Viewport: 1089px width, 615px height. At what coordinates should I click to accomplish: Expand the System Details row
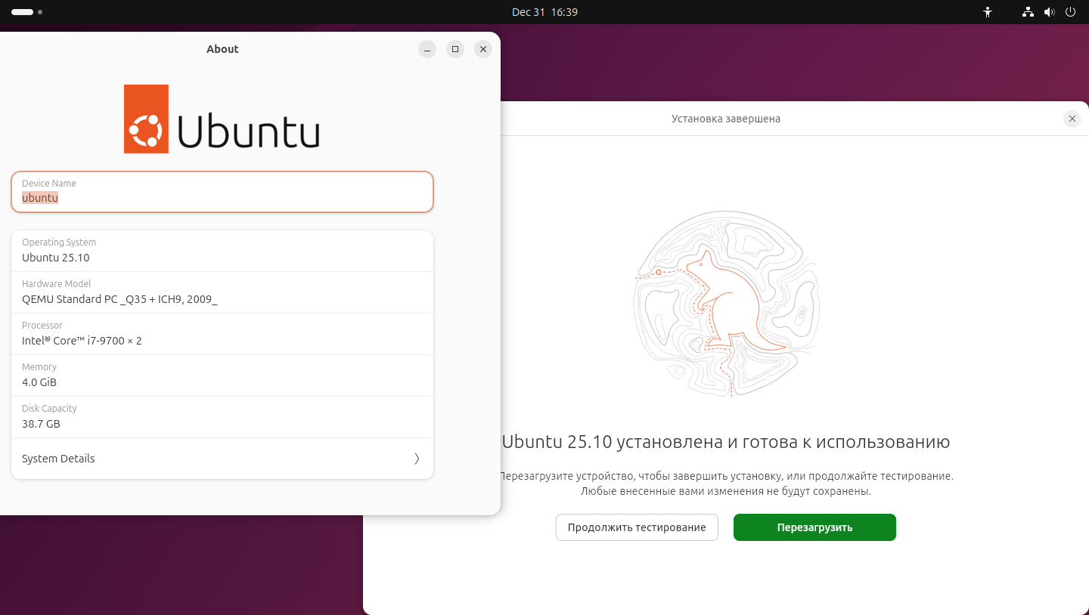pos(222,459)
